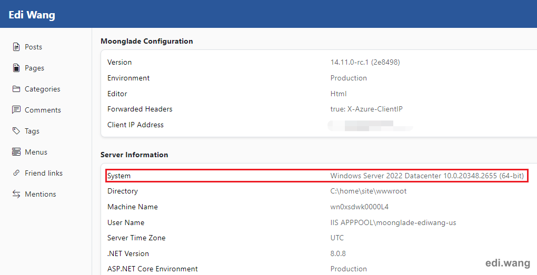Navigate to Comments

point(43,110)
